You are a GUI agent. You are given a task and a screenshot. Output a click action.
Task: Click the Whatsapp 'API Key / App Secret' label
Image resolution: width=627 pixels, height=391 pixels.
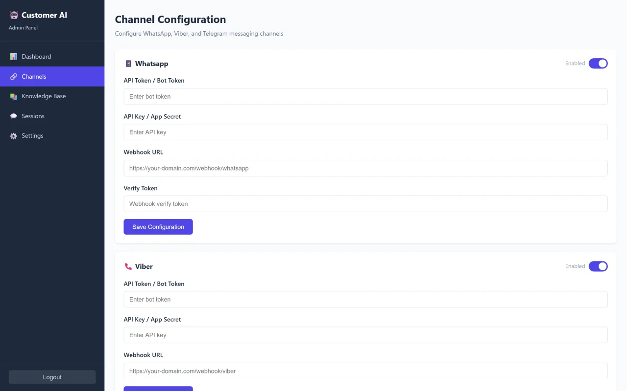click(152, 116)
